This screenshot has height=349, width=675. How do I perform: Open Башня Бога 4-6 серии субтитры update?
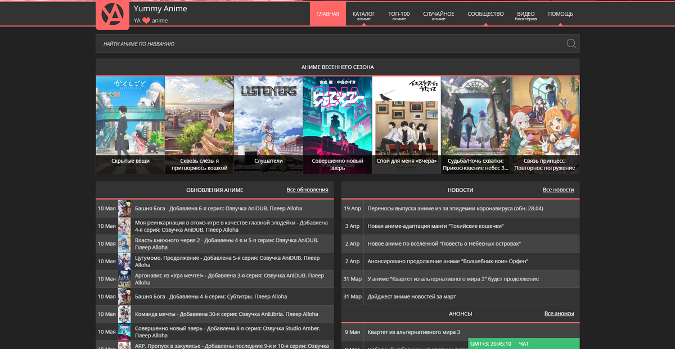[211, 296]
